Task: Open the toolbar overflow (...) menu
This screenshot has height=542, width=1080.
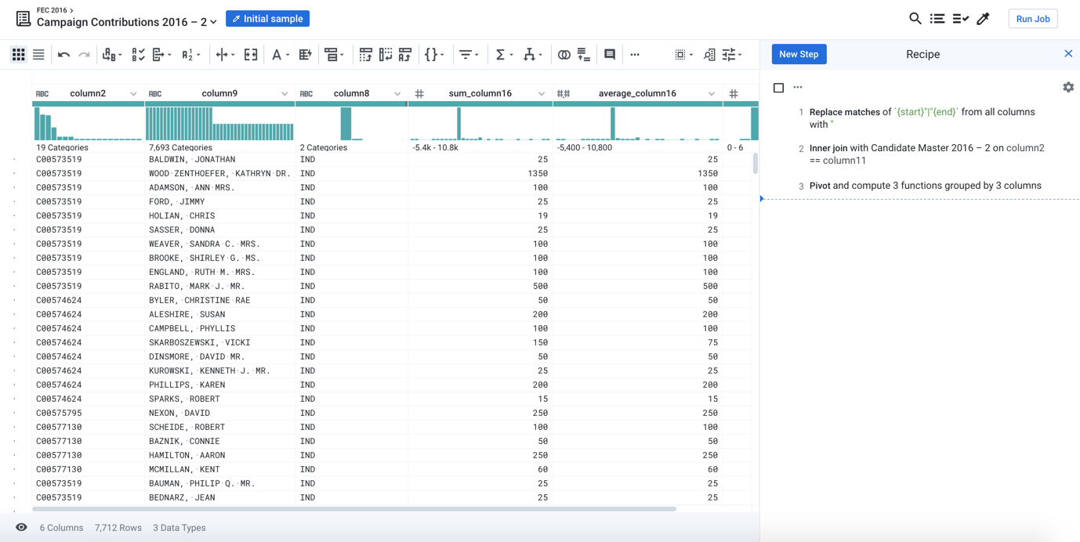Action: 636,54
